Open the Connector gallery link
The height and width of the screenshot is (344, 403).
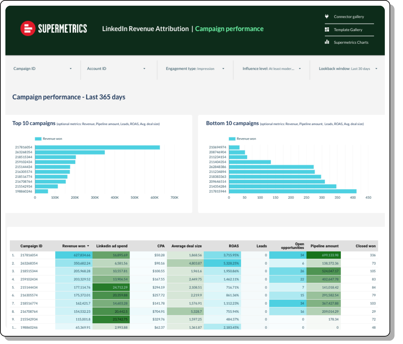click(x=349, y=17)
